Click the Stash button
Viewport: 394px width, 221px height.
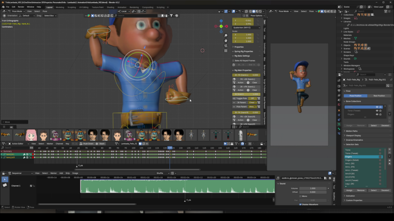[x=100, y=144]
